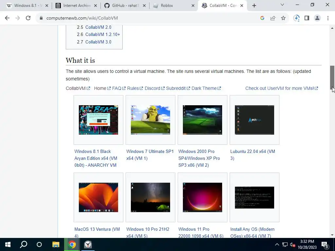Click Windows 7 Ultimate SP1 x64 caption
The width and height of the screenshot is (335, 251).
click(x=150, y=155)
